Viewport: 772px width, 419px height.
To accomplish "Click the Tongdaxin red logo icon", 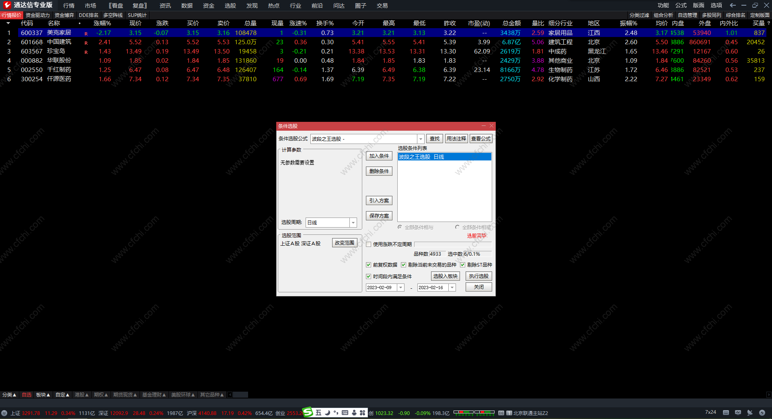I will coord(7,5).
